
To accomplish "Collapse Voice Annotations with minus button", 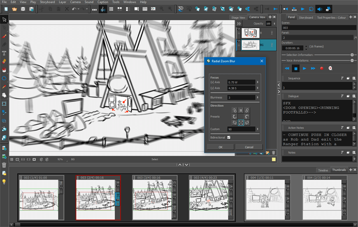I will pyautogui.click(x=352, y=60).
